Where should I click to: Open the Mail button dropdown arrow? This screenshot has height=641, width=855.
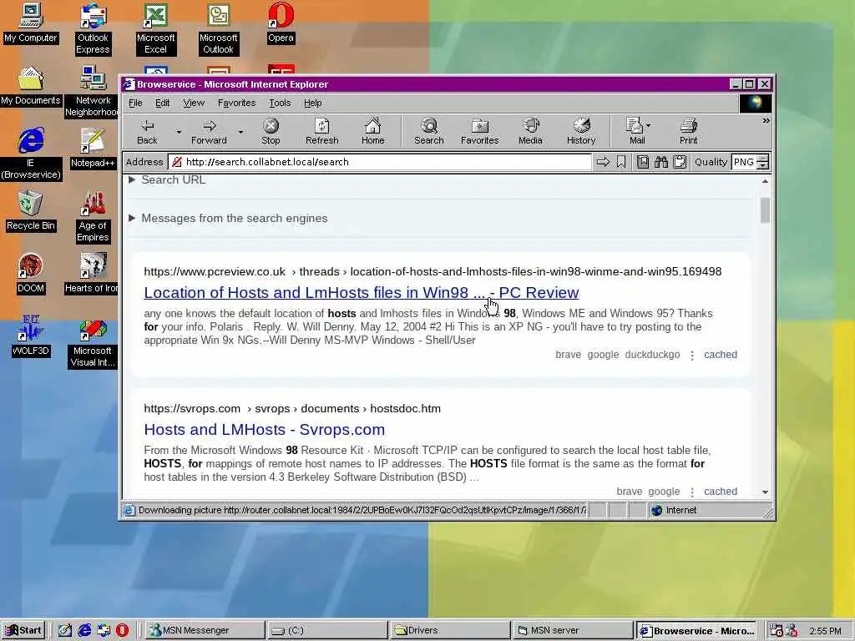coord(648,125)
